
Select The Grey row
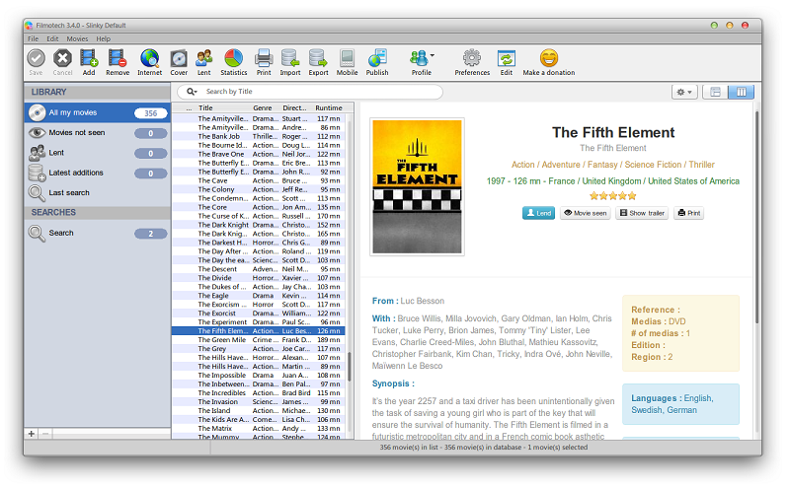[259, 349]
